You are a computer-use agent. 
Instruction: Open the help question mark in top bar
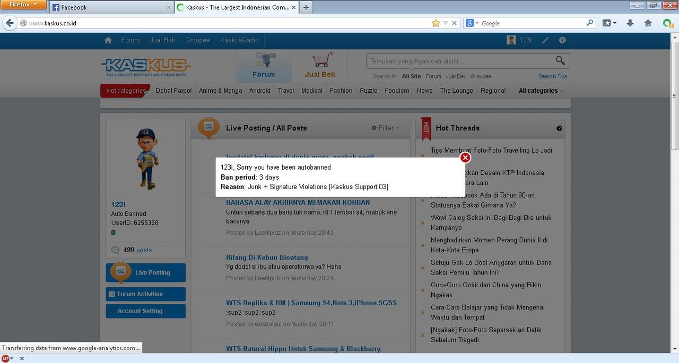[x=562, y=40]
